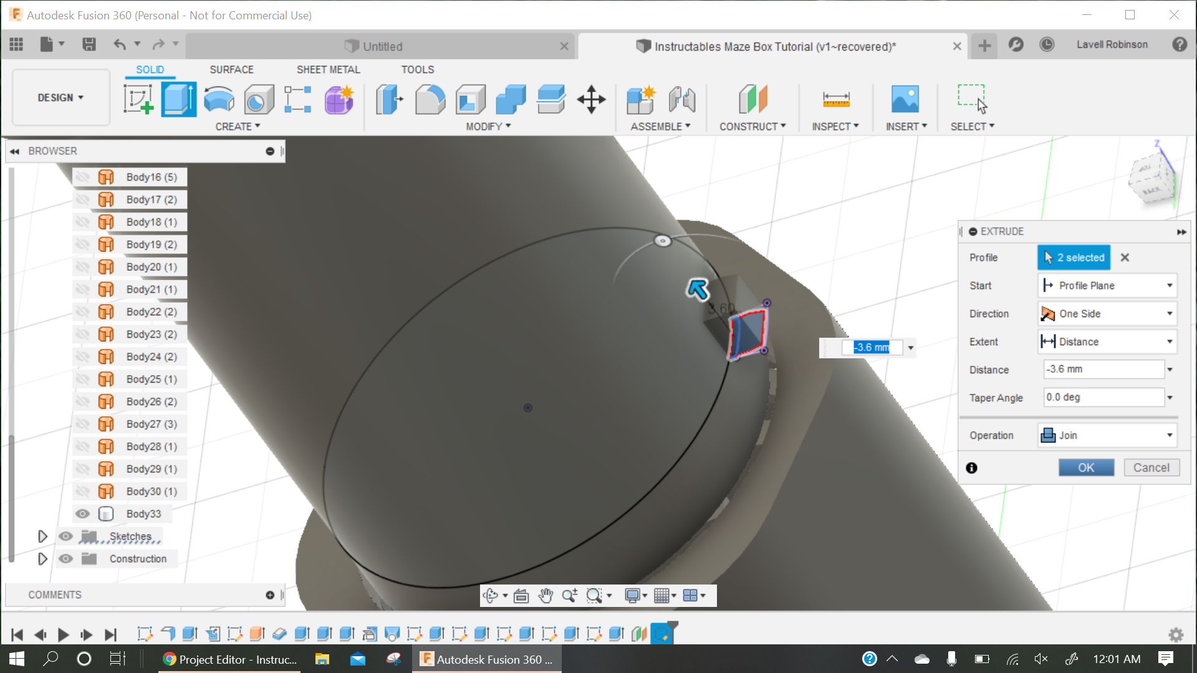This screenshot has width=1197, height=673.
Task: Open the DESIGN workspace dropdown
Action: pyautogui.click(x=60, y=98)
